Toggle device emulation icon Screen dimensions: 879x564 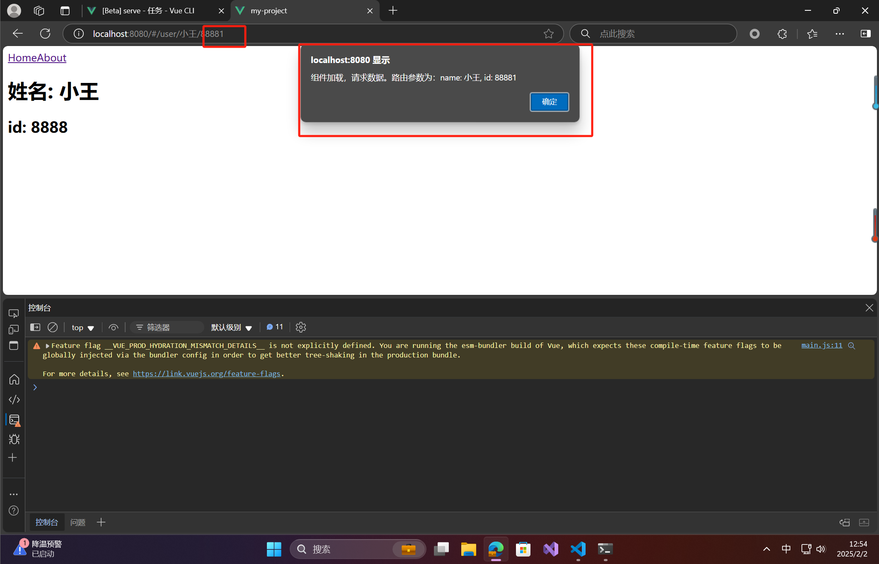coord(14,329)
